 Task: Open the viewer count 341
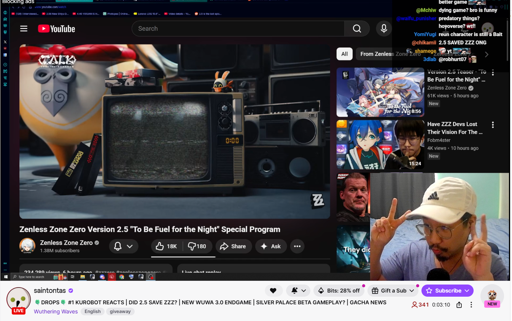(420, 305)
